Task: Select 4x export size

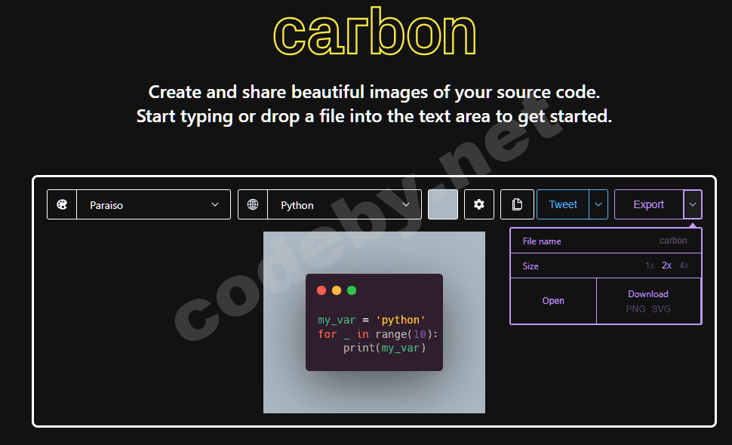Action: (684, 265)
